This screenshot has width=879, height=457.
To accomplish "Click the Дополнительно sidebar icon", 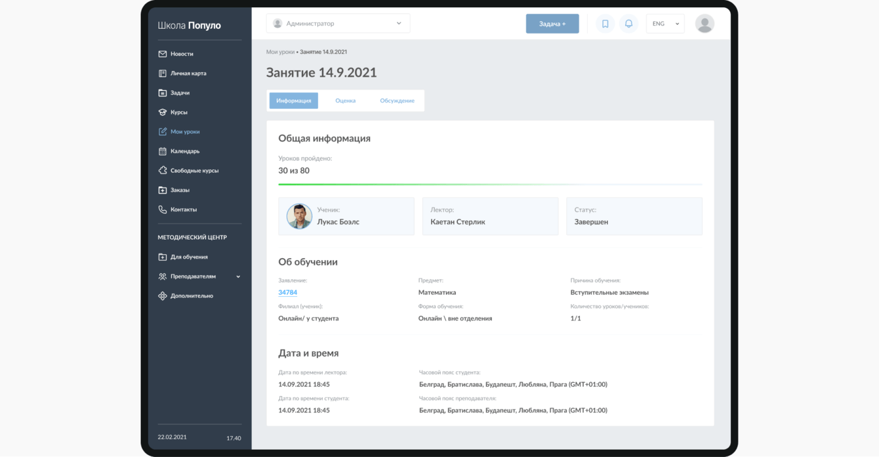I will (x=162, y=296).
